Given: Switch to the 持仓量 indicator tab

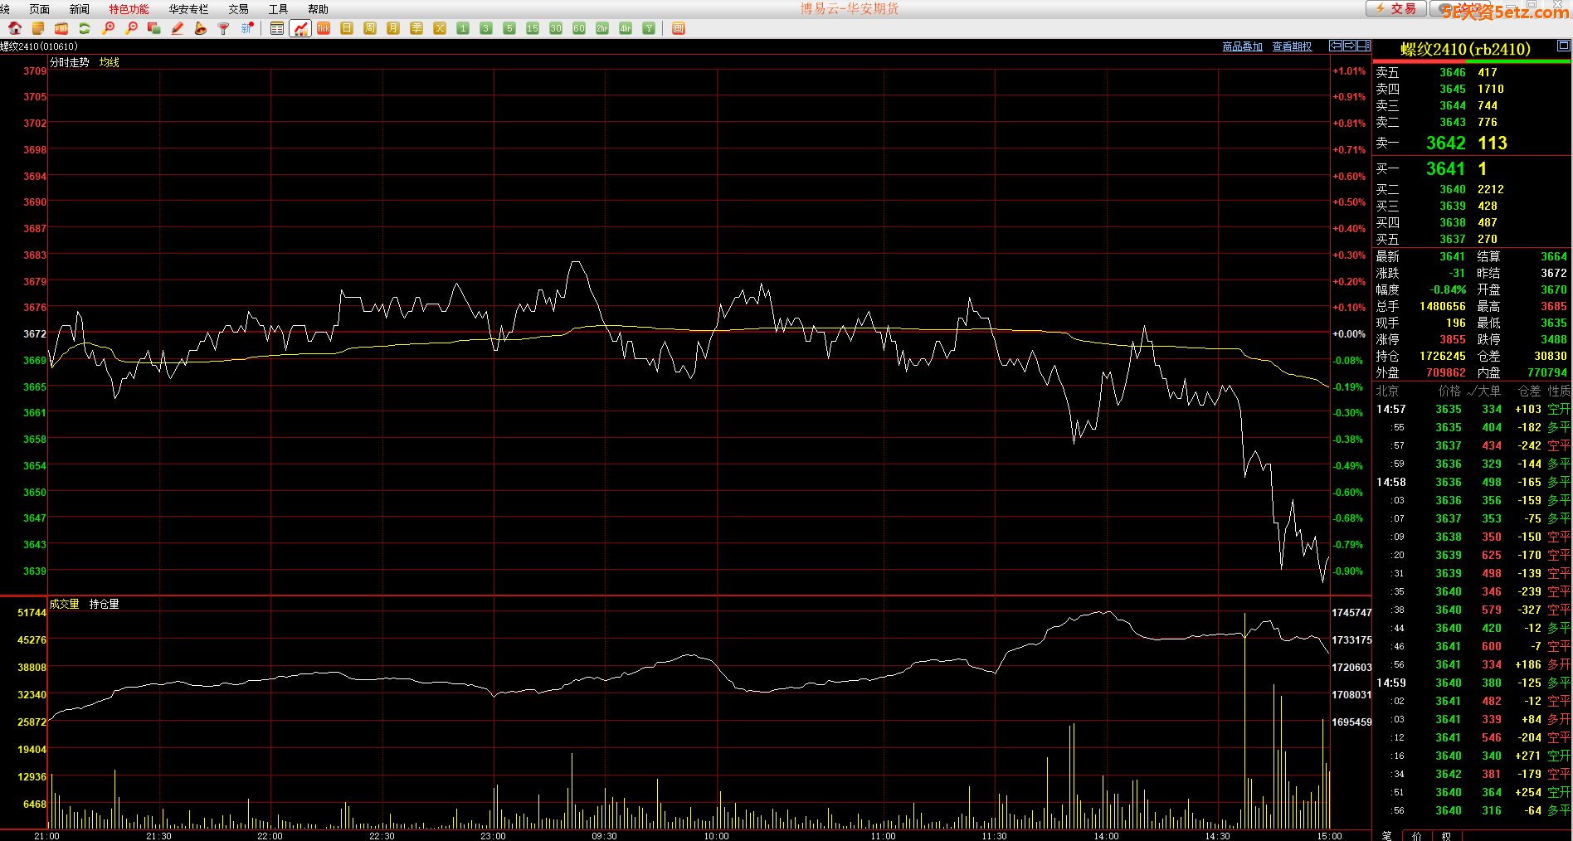Looking at the screenshot, I should pyautogui.click(x=104, y=605).
